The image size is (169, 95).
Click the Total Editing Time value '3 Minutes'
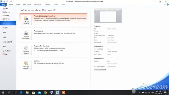110,36
